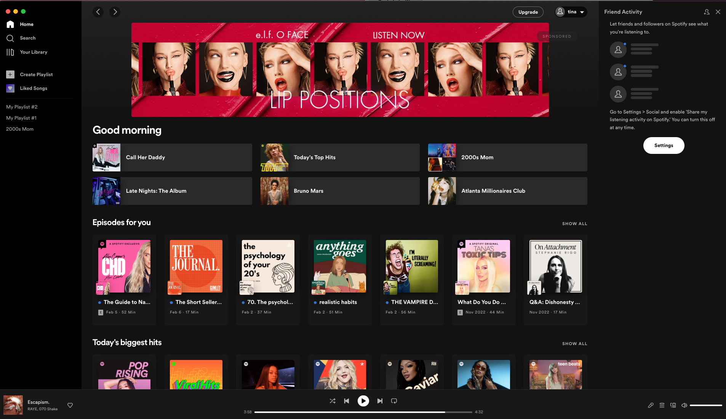Viewport: 726px width, 419px height.
Task: Open Today's Top Hits shortcut
Action: click(x=340, y=157)
